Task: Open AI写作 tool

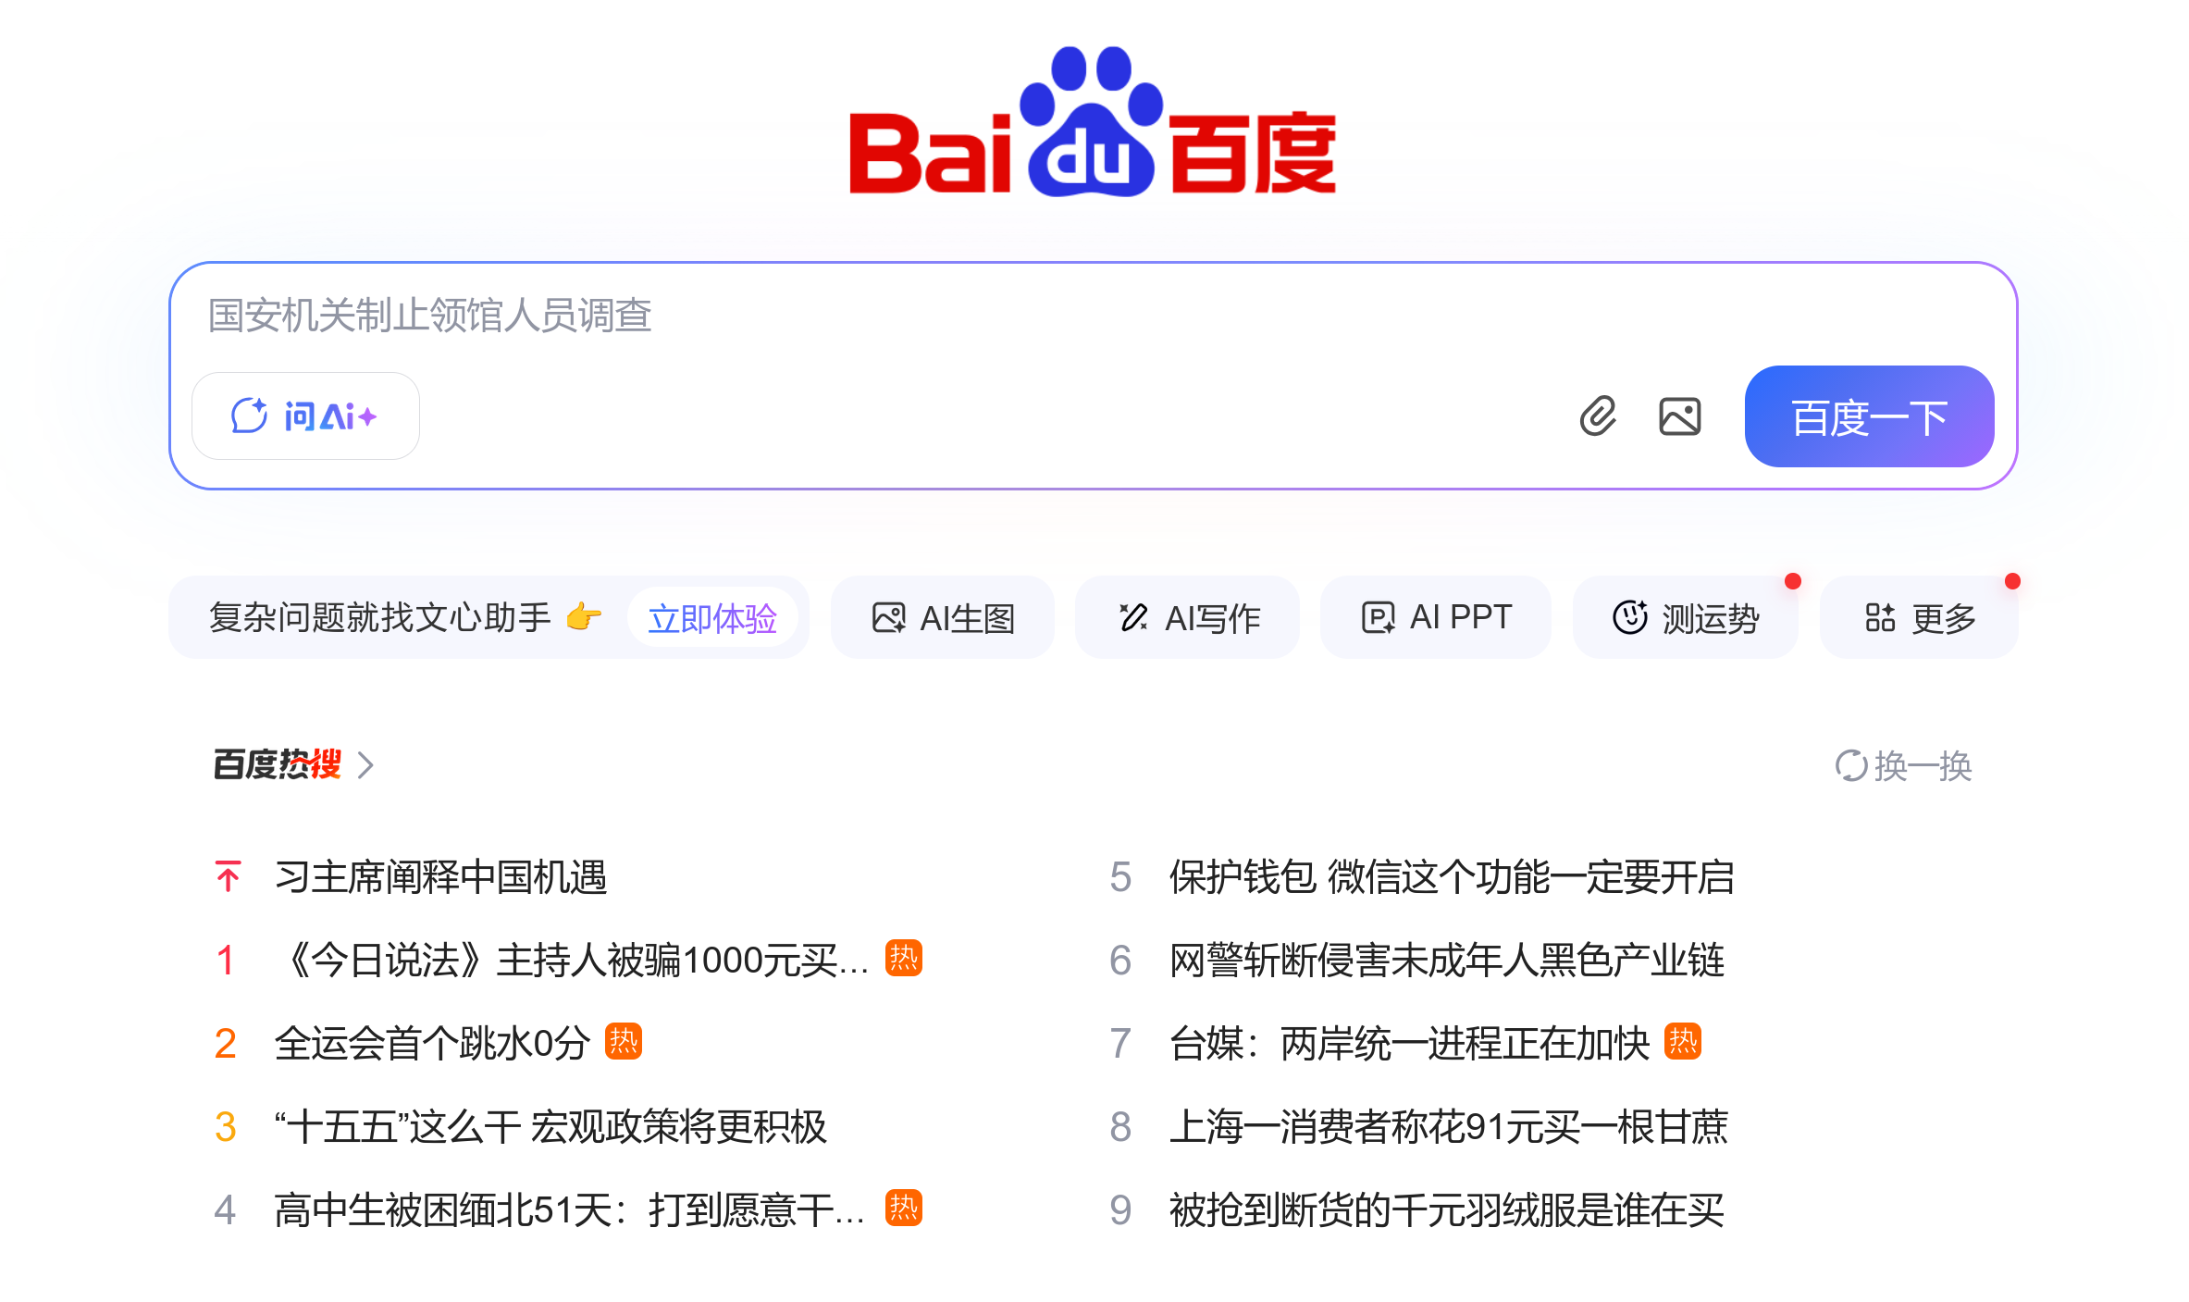Action: coord(1188,617)
